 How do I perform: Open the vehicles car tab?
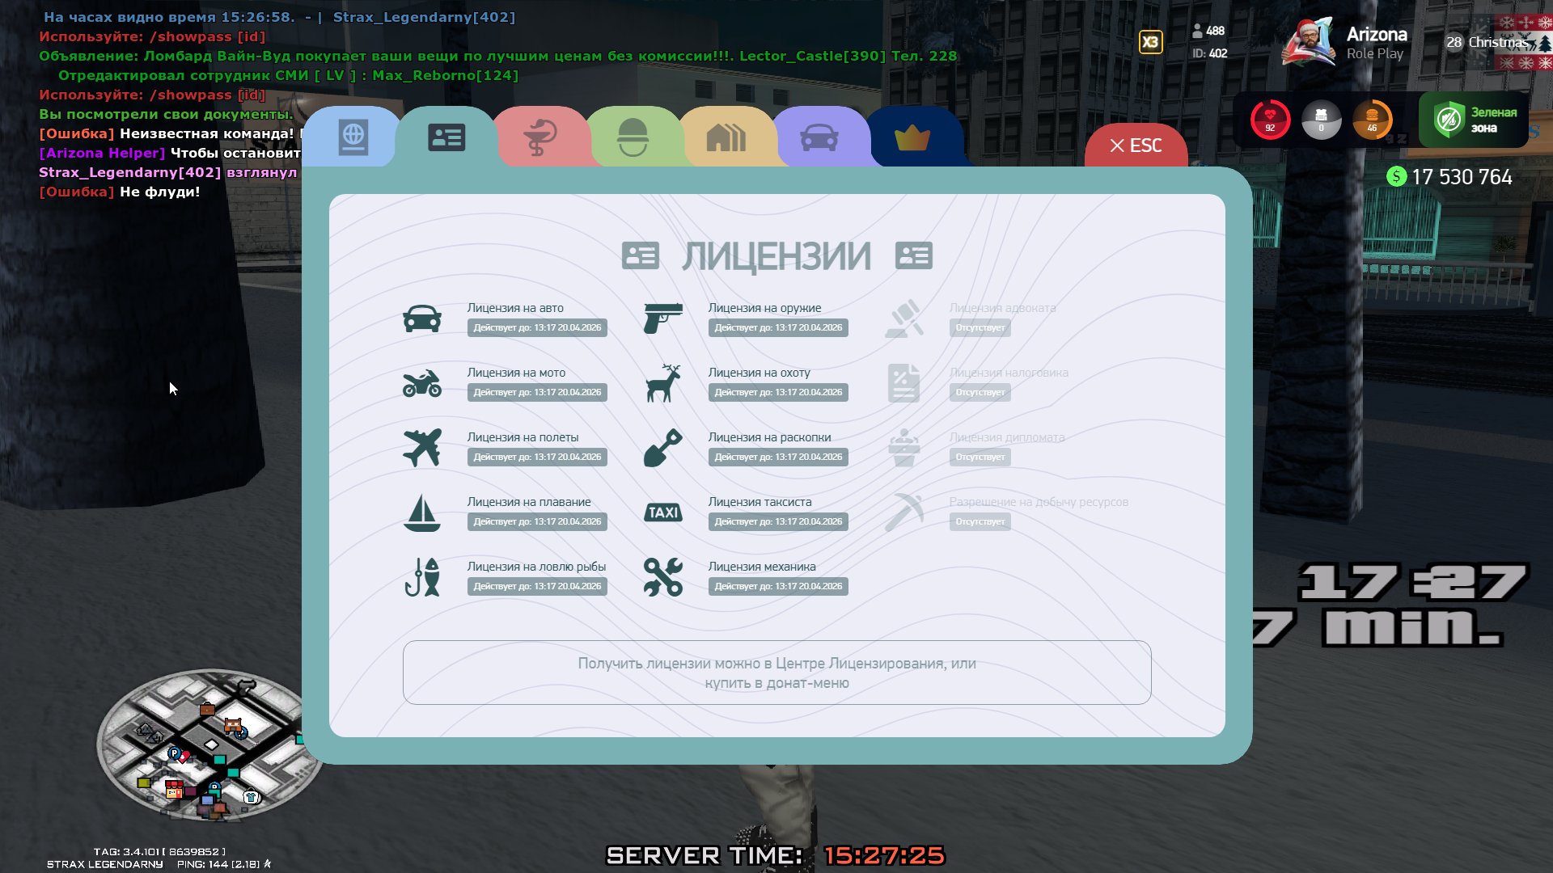click(819, 137)
